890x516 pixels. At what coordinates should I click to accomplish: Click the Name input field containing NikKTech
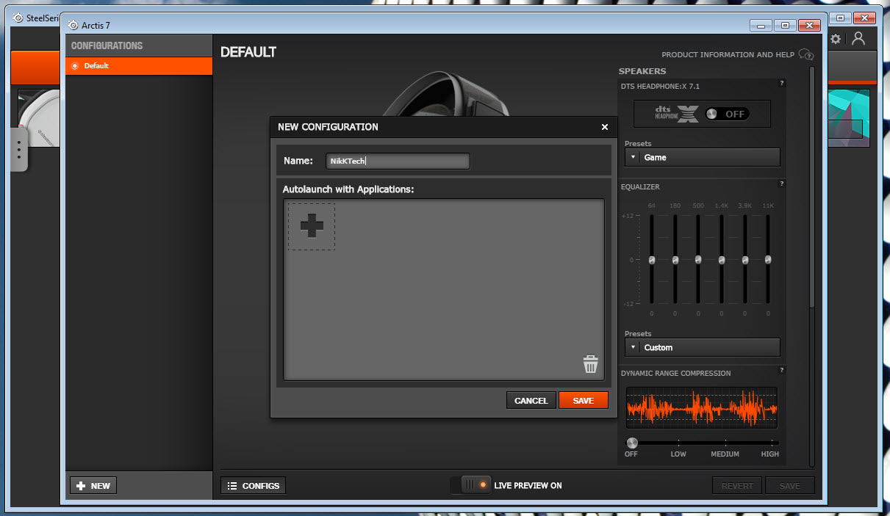(398, 161)
